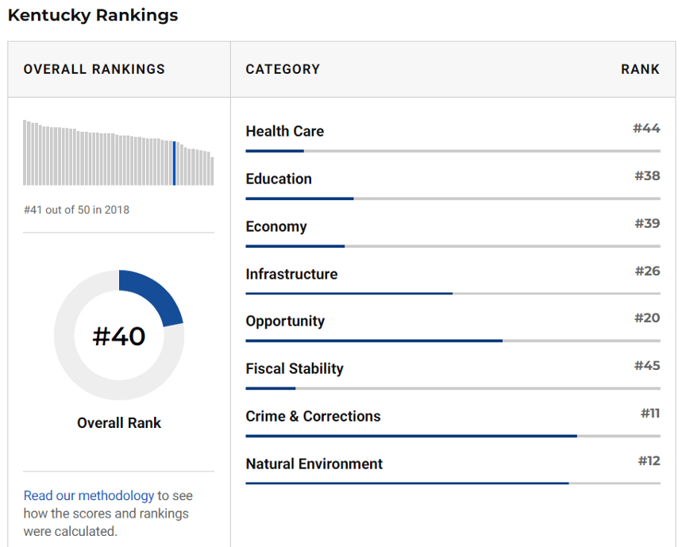
Task: Select the Education category label
Action: [279, 179]
